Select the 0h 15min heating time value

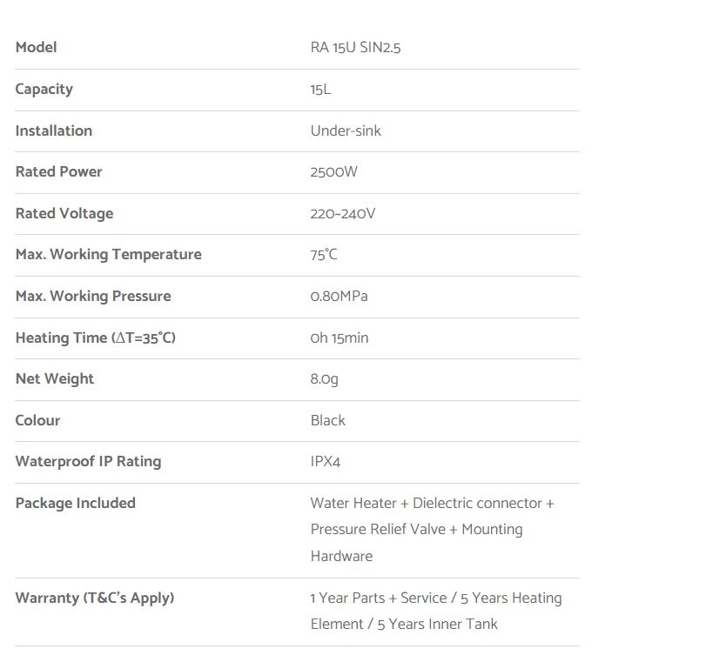(x=339, y=338)
